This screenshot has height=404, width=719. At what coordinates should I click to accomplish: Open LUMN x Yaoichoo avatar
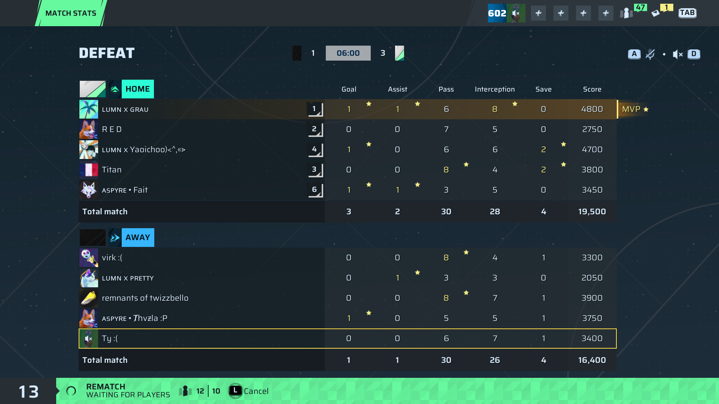[89, 150]
